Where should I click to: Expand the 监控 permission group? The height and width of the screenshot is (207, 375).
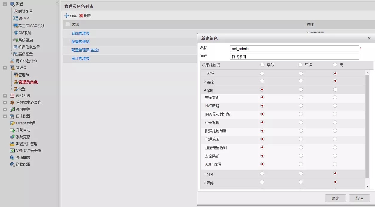tap(205, 82)
